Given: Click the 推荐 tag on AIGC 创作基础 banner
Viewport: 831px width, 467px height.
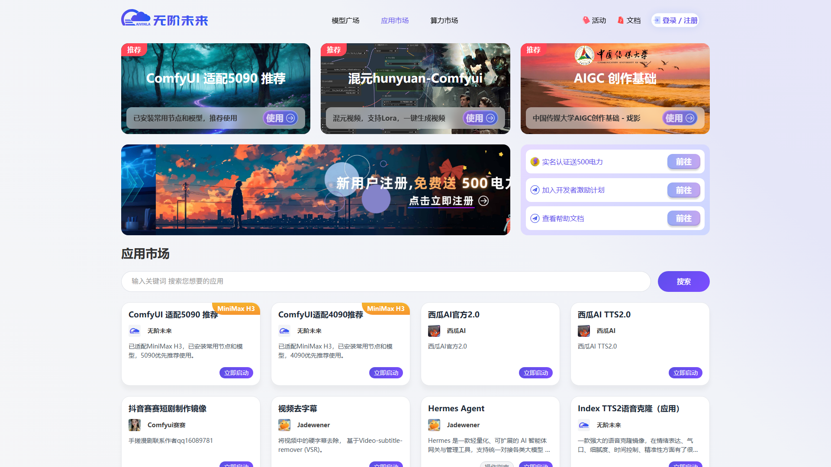Looking at the screenshot, I should (533, 50).
